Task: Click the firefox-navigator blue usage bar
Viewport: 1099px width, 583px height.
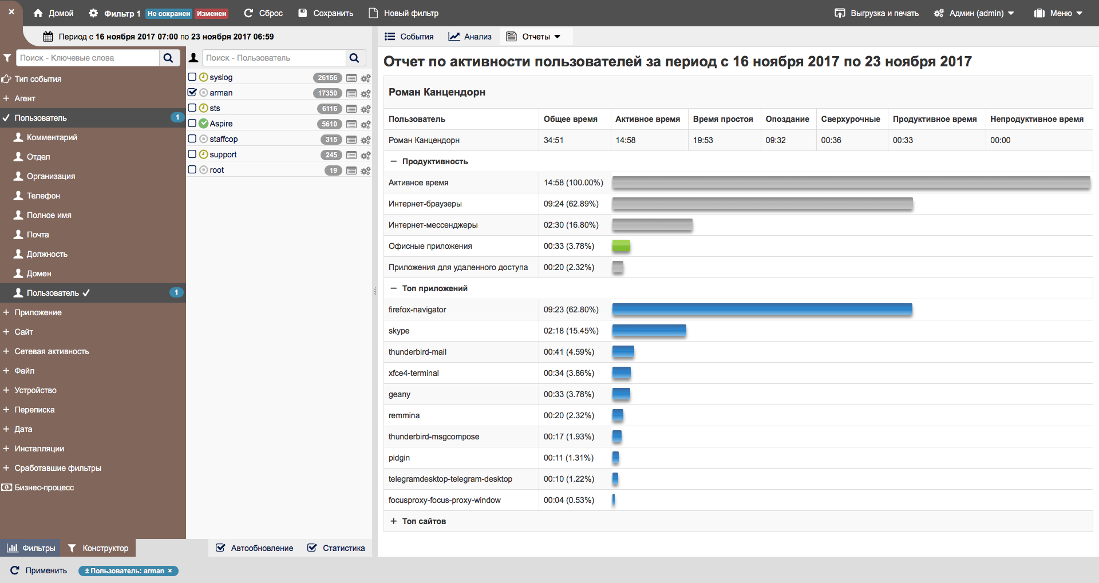Action: 762,310
